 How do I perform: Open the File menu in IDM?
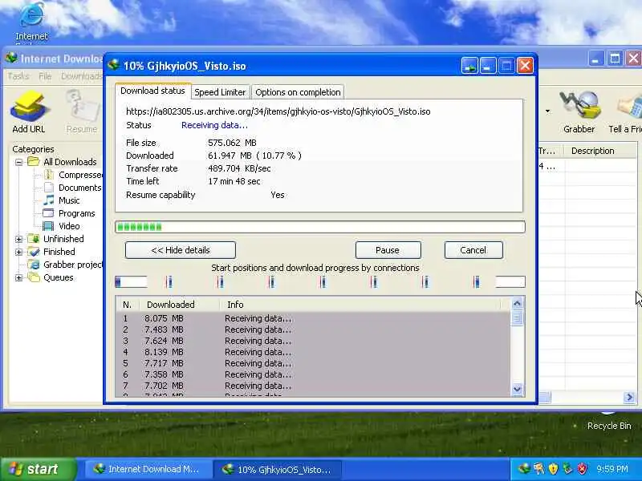[45, 76]
